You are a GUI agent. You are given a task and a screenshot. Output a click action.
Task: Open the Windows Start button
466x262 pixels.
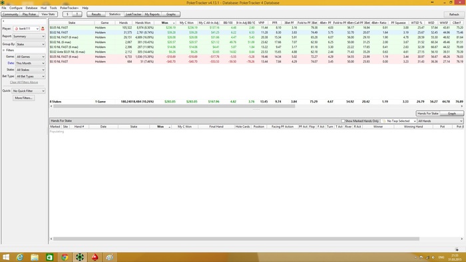5,257
